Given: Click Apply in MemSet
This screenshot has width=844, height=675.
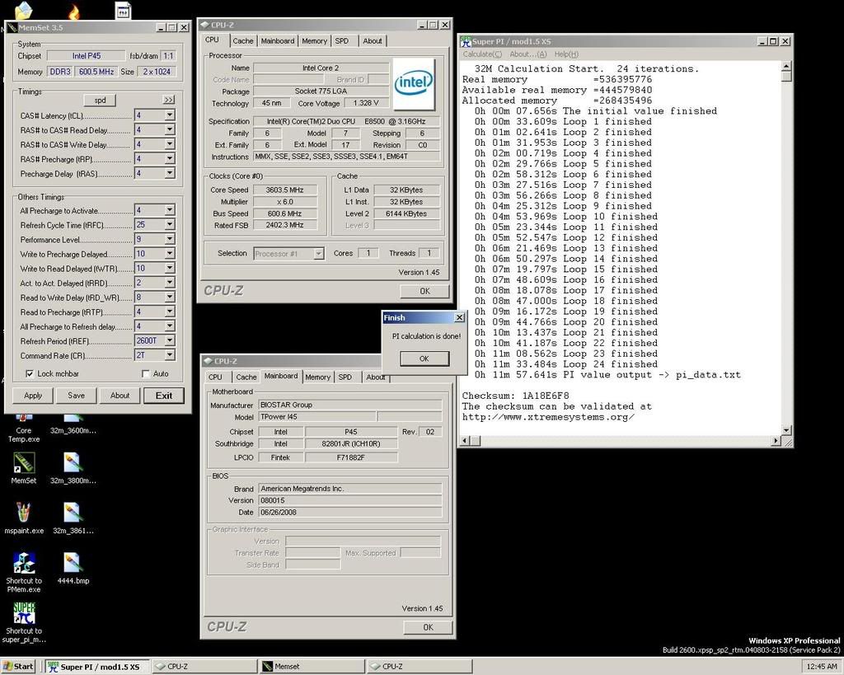Looking at the screenshot, I should tap(33, 396).
